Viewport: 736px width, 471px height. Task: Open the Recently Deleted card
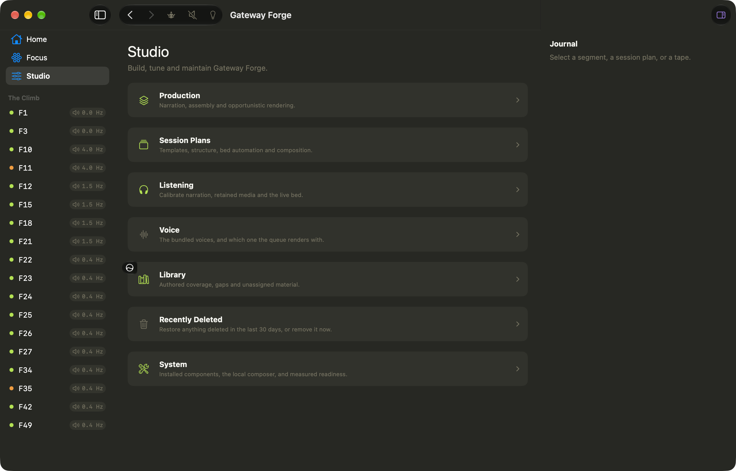click(327, 324)
